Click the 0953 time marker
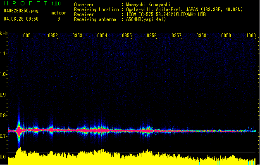260x165 pixels. (77, 35)
